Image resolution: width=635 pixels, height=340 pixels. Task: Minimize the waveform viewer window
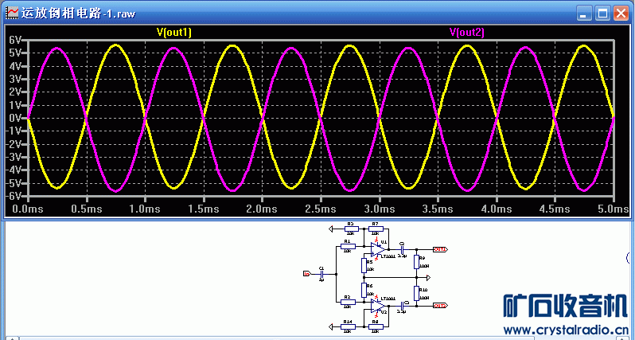point(585,14)
